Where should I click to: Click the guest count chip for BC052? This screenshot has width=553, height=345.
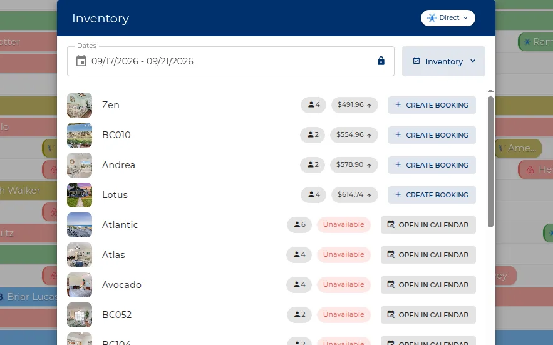(x=299, y=315)
